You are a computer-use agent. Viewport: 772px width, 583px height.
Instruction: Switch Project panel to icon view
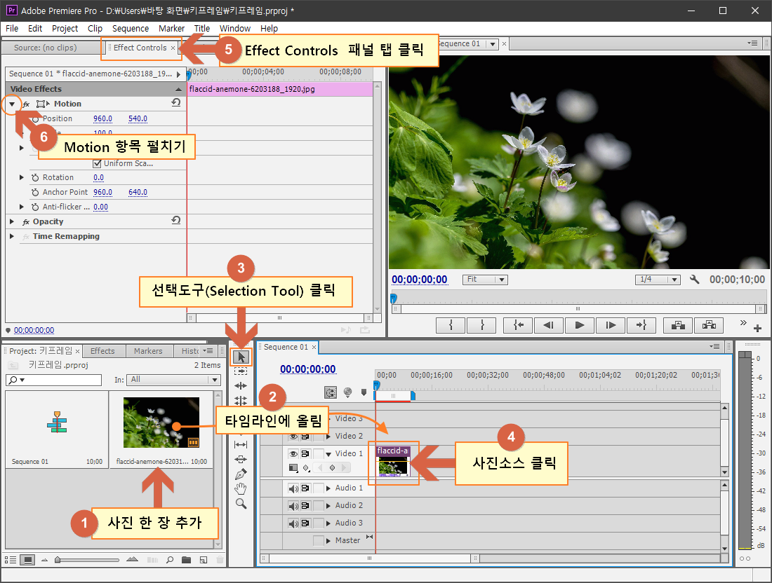[28, 560]
